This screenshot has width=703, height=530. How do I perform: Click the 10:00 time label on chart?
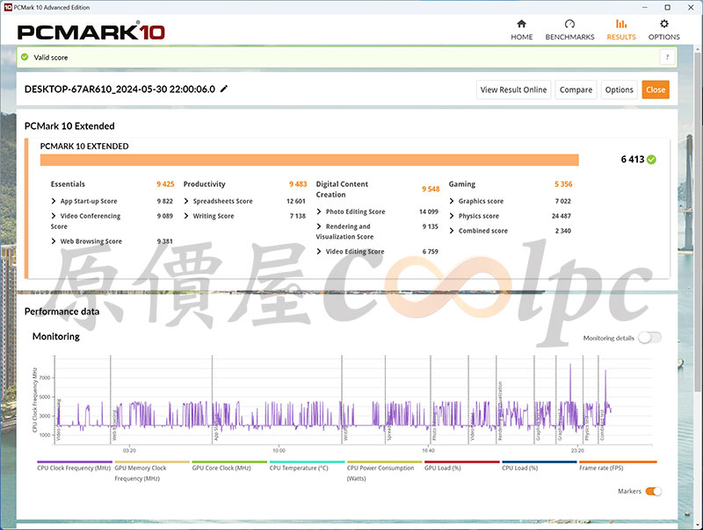[279, 450]
